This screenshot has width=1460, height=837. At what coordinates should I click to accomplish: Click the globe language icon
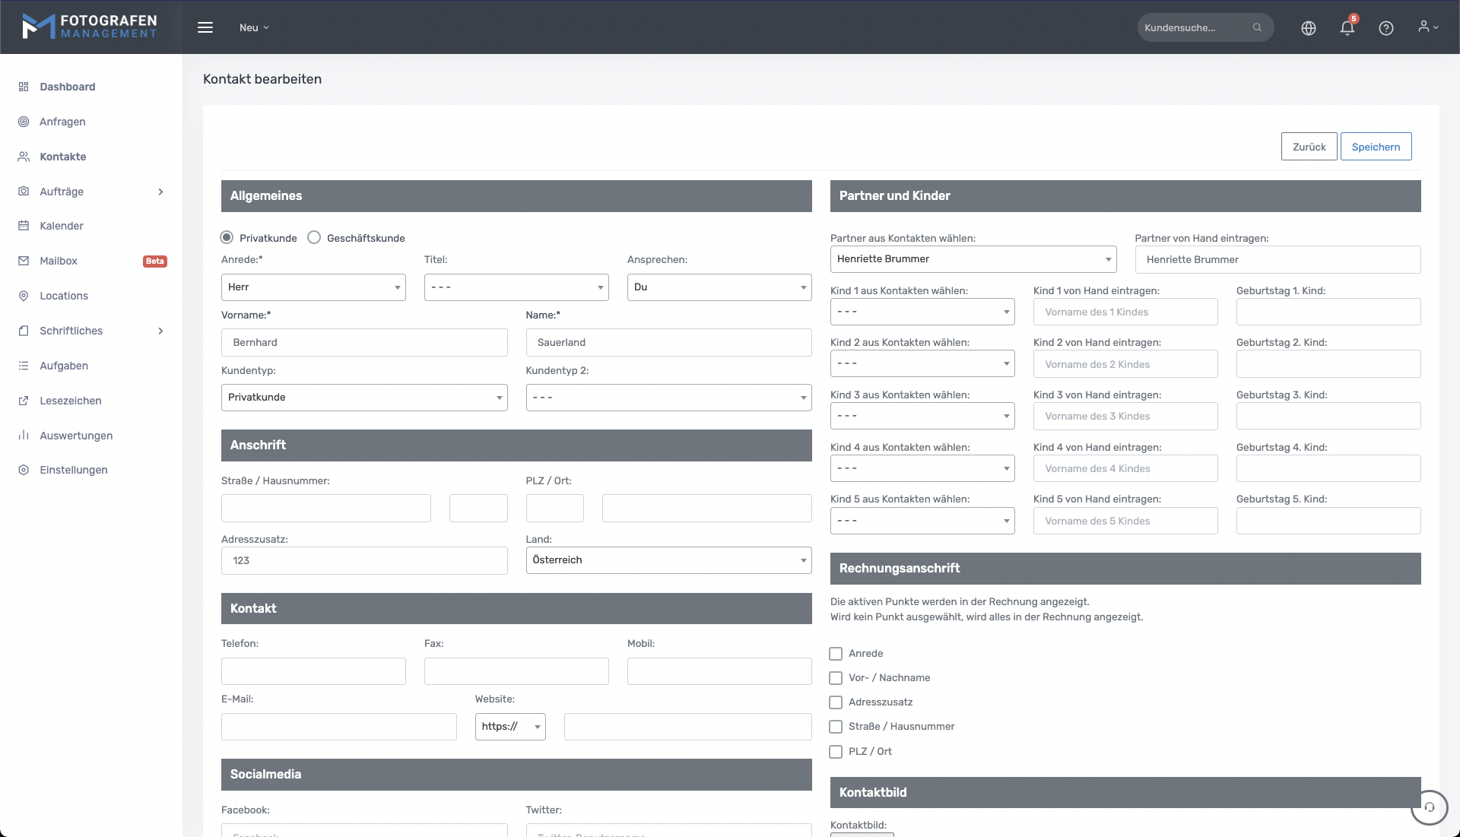[1308, 28]
